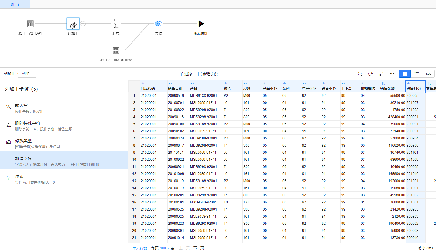Select the 默认输出 output node icon

[201, 24]
